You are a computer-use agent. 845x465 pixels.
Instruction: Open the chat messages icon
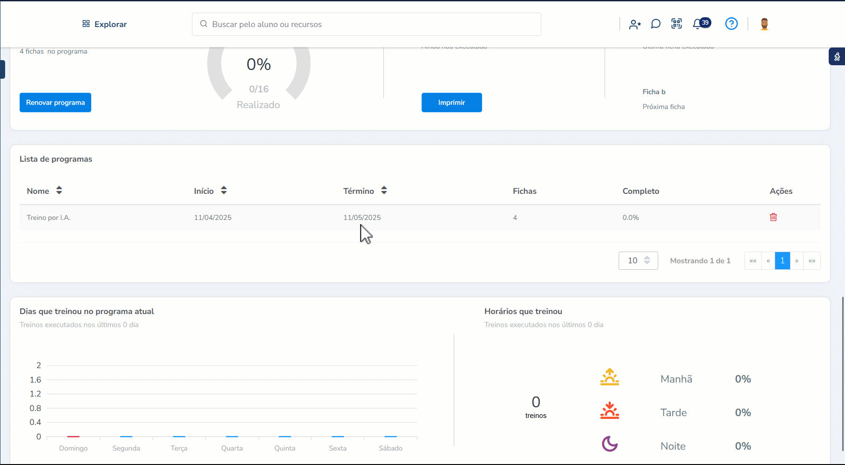[655, 24]
